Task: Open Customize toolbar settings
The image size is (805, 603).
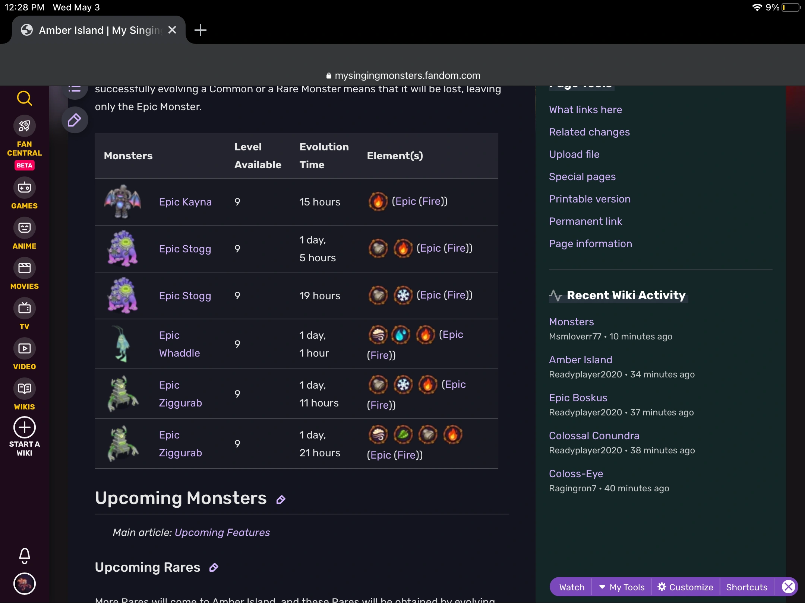Action: (686, 587)
